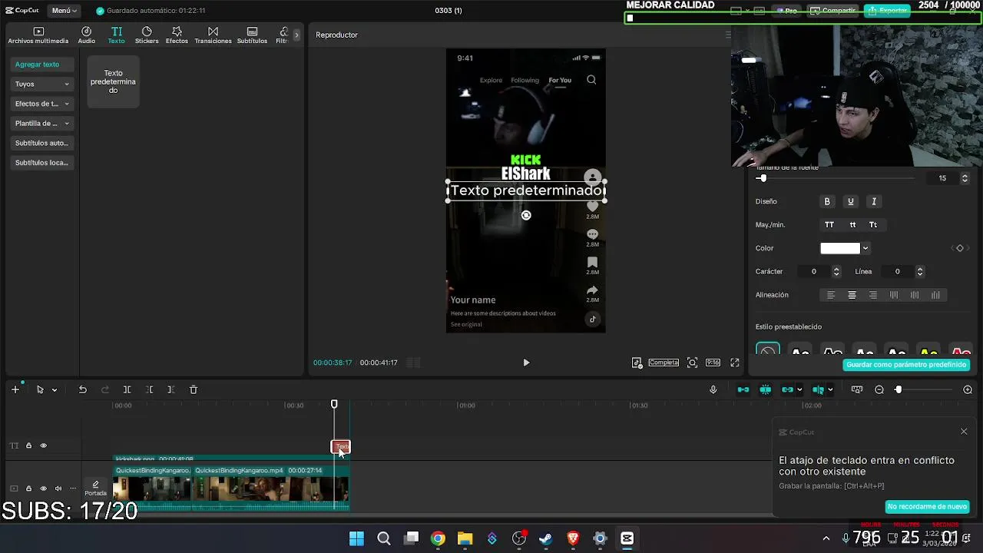Viewport: 983px width, 553px height.
Task: Open the Reproductor panel menu
Action: point(728,35)
